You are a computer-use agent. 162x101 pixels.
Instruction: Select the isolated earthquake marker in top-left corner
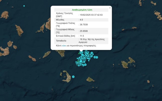click(x=24, y=6)
